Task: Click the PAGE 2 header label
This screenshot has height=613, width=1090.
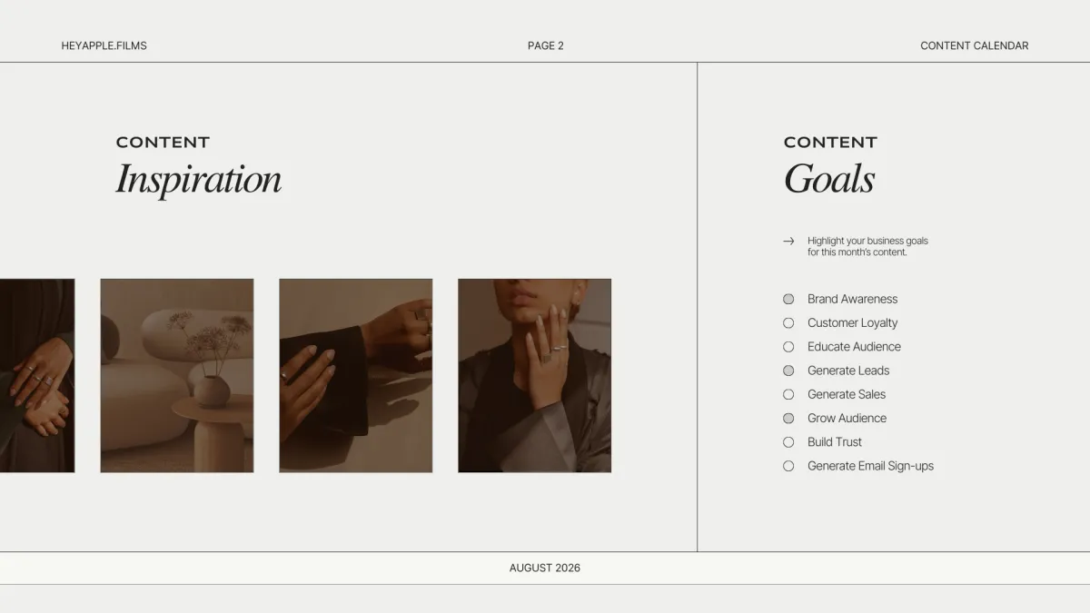Action: click(546, 45)
